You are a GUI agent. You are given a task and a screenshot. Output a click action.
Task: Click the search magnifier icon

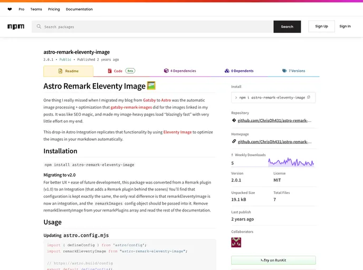pos(39,26)
